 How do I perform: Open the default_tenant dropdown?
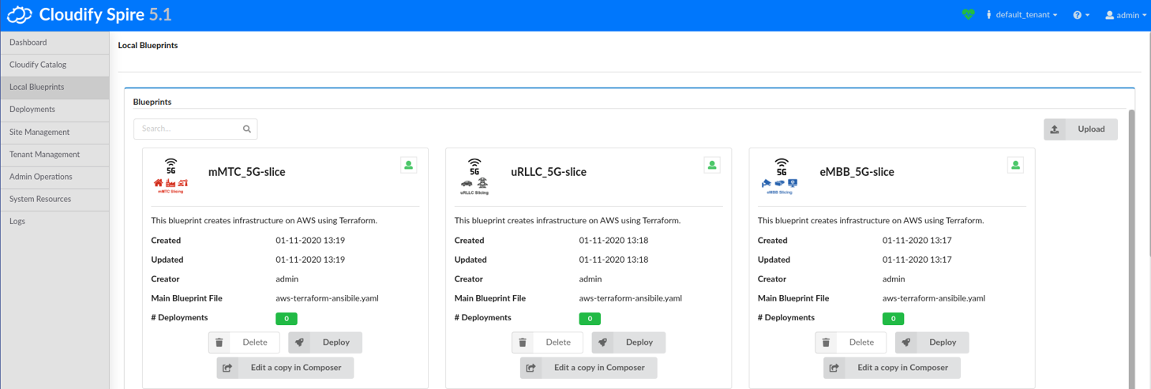pyautogui.click(x=1022, y=15)
